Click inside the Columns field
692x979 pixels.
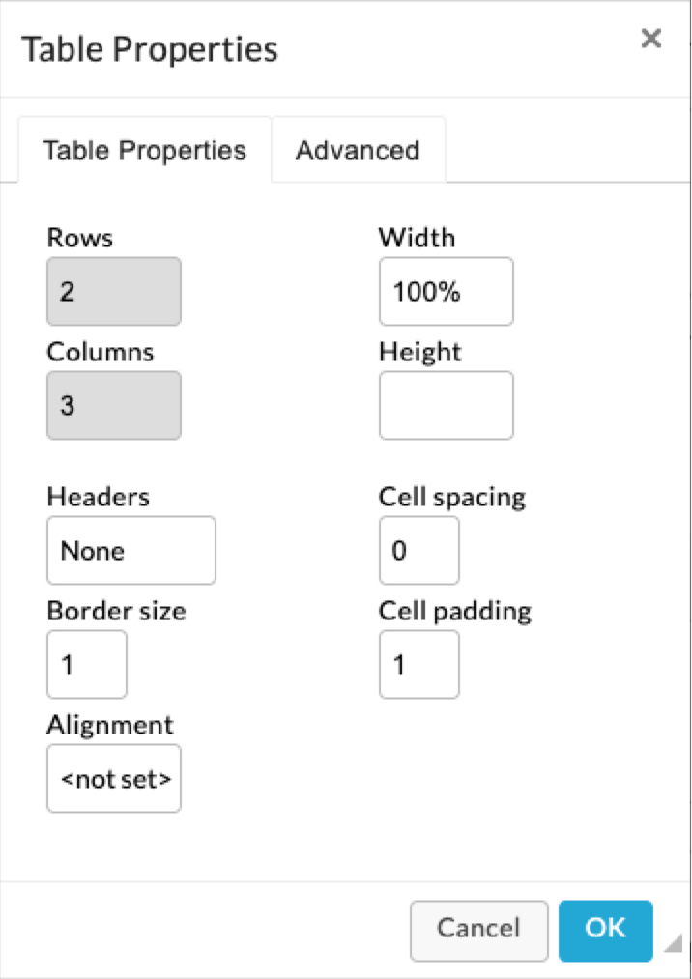coord(113,405)
